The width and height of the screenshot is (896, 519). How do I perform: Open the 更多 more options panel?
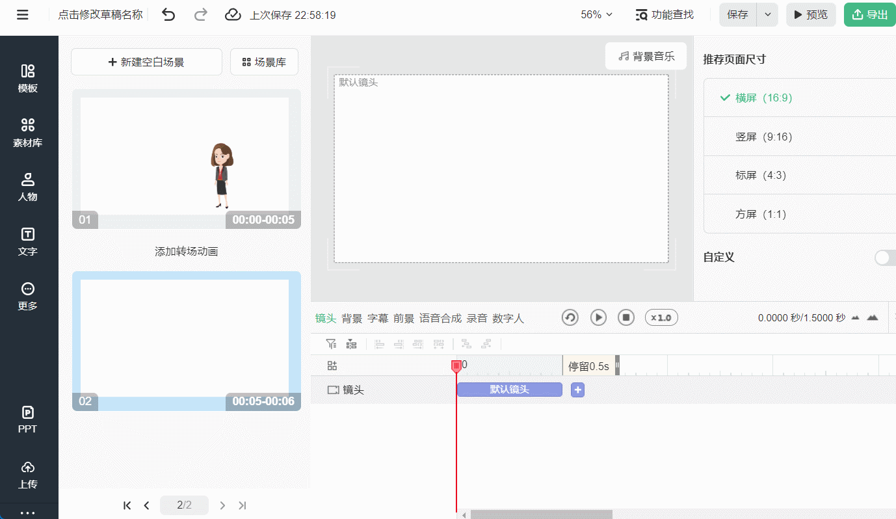coord(28,297)
